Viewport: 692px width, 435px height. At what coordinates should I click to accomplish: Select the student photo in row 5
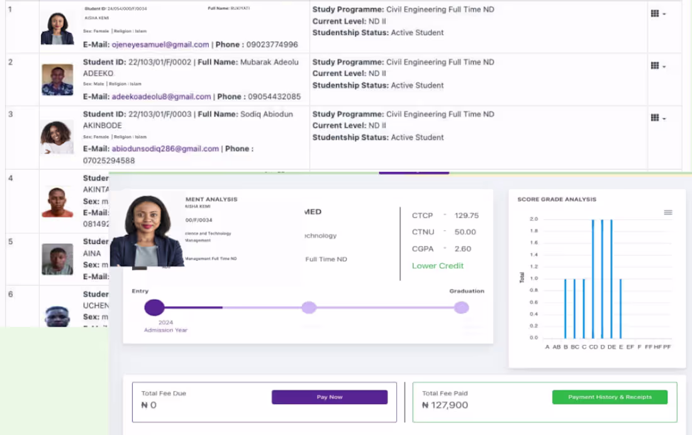tap(57, 259)
